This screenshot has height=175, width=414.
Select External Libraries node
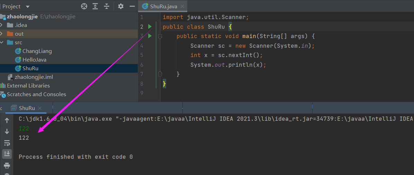(x=28, y=85)
